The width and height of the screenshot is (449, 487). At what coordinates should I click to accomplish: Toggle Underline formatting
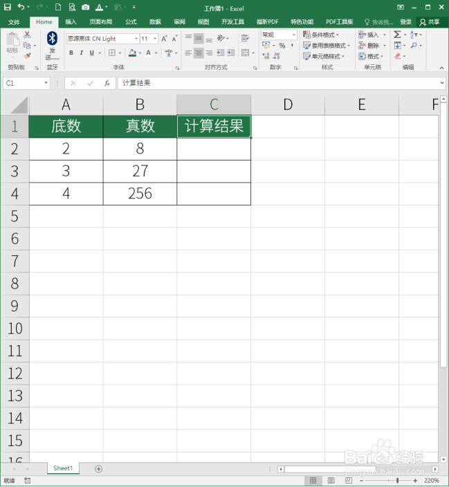coord(91,53)
